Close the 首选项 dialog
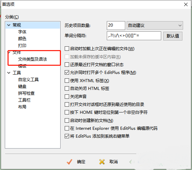The image size is (192, 170). point(186,4)
